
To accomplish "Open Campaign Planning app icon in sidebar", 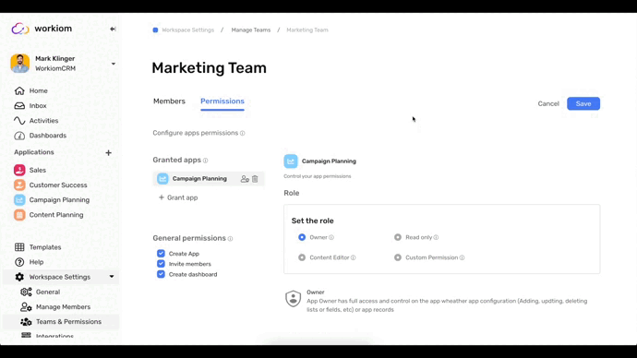I will click(19, 199).
